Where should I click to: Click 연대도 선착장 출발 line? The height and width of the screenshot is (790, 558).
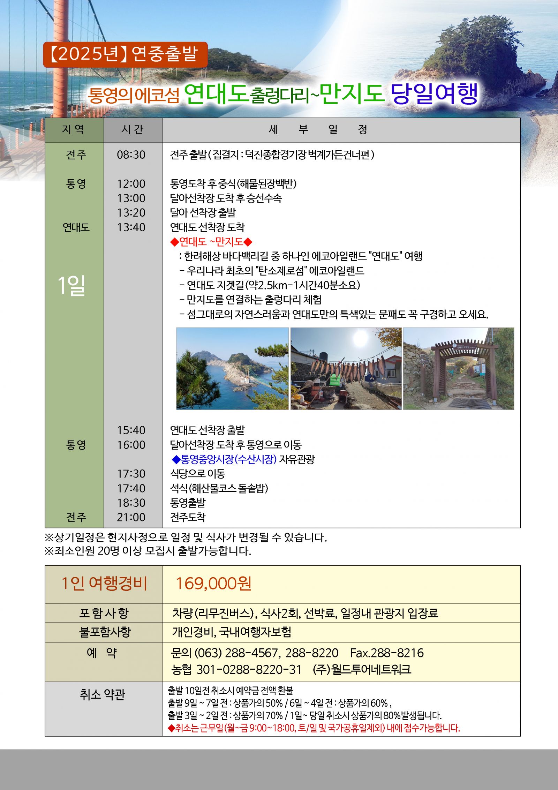click(208, 430)
